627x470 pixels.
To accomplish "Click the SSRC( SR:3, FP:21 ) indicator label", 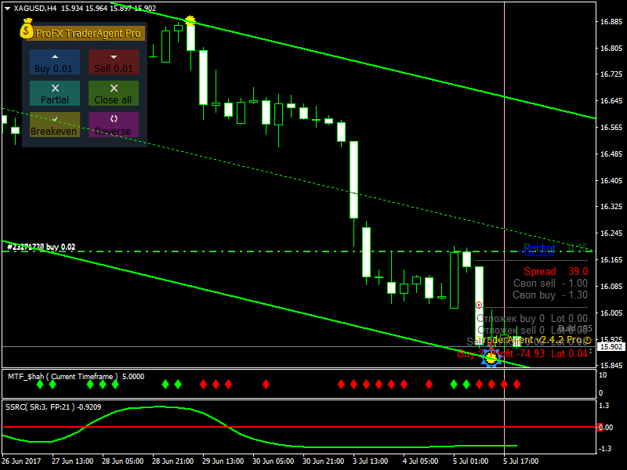I will coord(53,407).
